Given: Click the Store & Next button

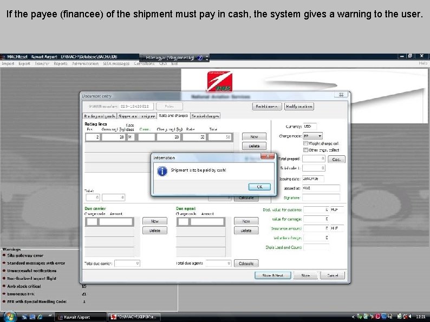Looking at the screenshot, I should [x=272, y=275].
